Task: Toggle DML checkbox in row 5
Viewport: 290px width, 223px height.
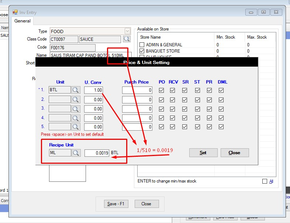Action: tap(221, 127)
